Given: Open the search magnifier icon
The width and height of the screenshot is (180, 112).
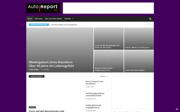Looking at the screenshot, I should pos(150,19).
